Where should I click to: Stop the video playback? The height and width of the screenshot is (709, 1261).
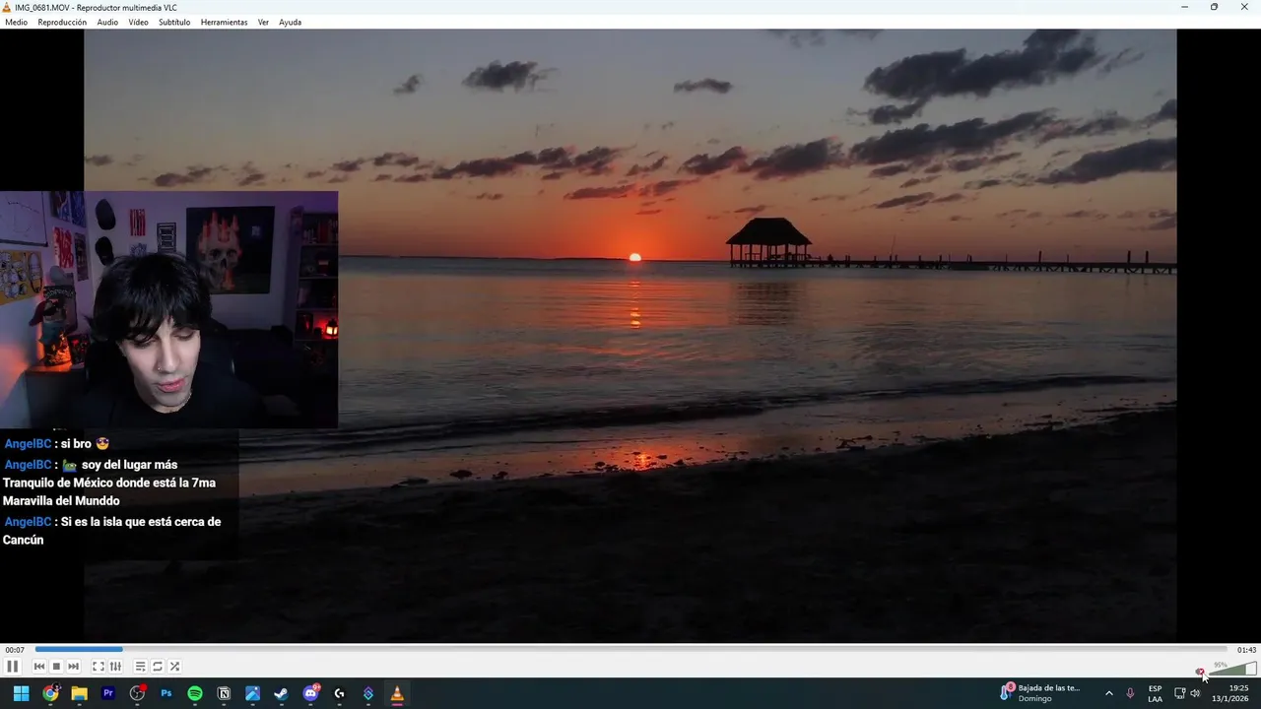click(x=56, y=667)
